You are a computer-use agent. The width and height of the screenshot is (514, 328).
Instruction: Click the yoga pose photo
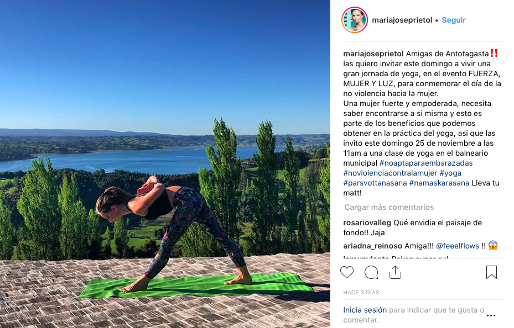coord(165,164)
